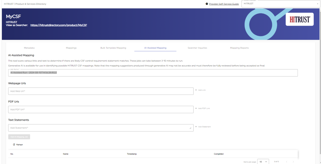
Task: Open the Provider Self-Service Guide link
Action: tap(224, 4)
